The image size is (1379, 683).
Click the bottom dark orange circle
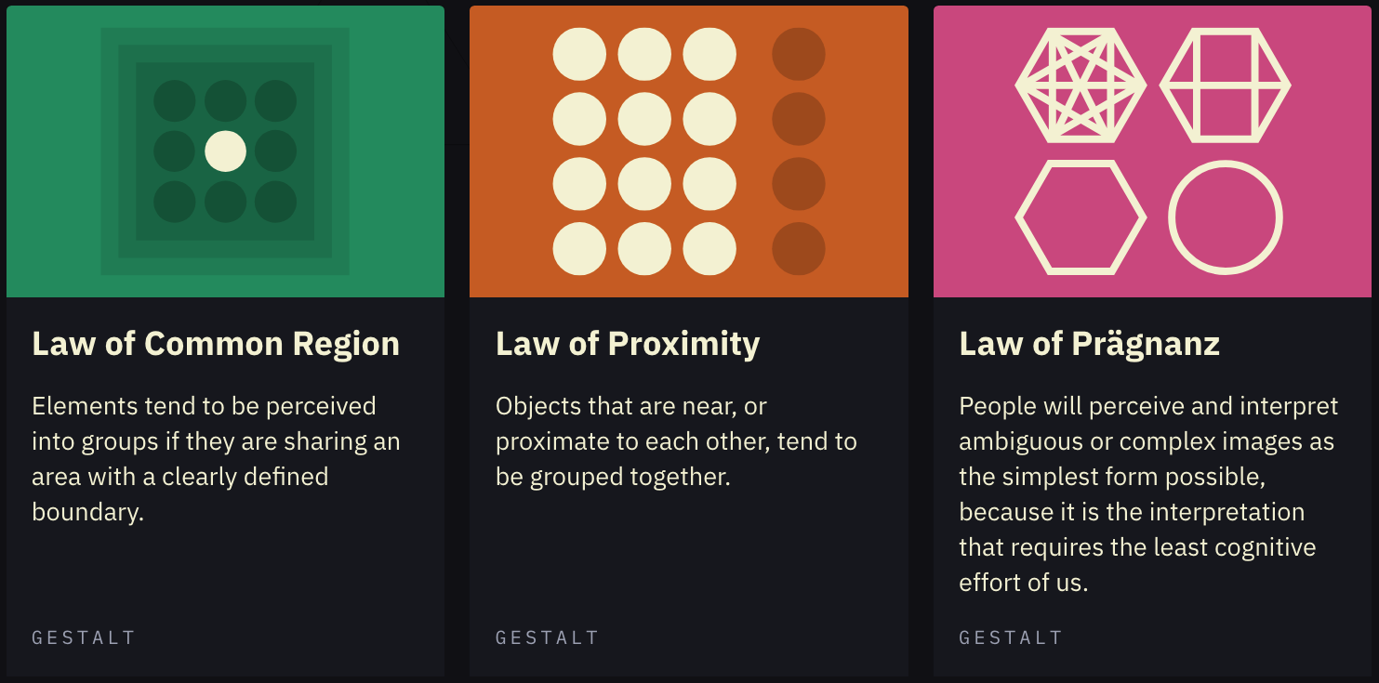pyautogui.click(x=799, y=249)
